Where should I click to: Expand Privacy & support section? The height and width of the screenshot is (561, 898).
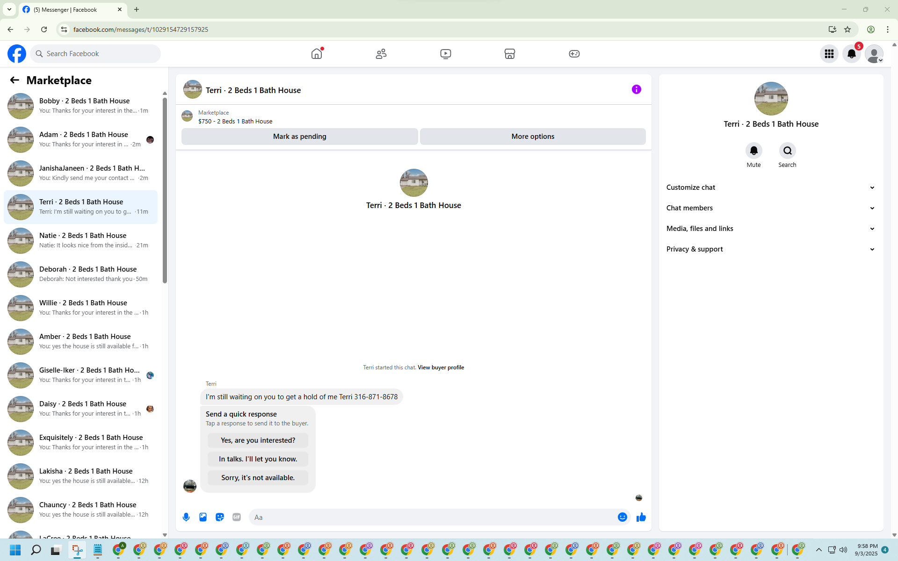click(x=771, y=249)
